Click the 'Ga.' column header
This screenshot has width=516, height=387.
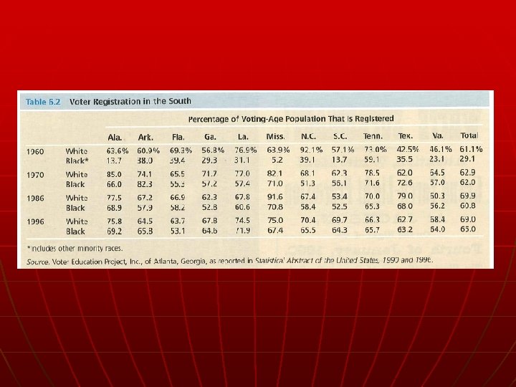pyautogui.click(x=210, y=137)
